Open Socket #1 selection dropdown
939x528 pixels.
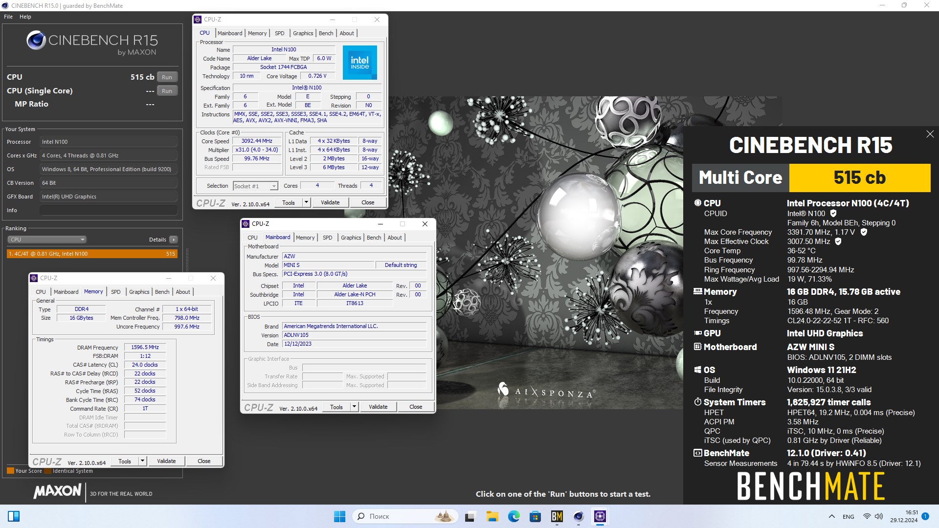coord(255,186)
